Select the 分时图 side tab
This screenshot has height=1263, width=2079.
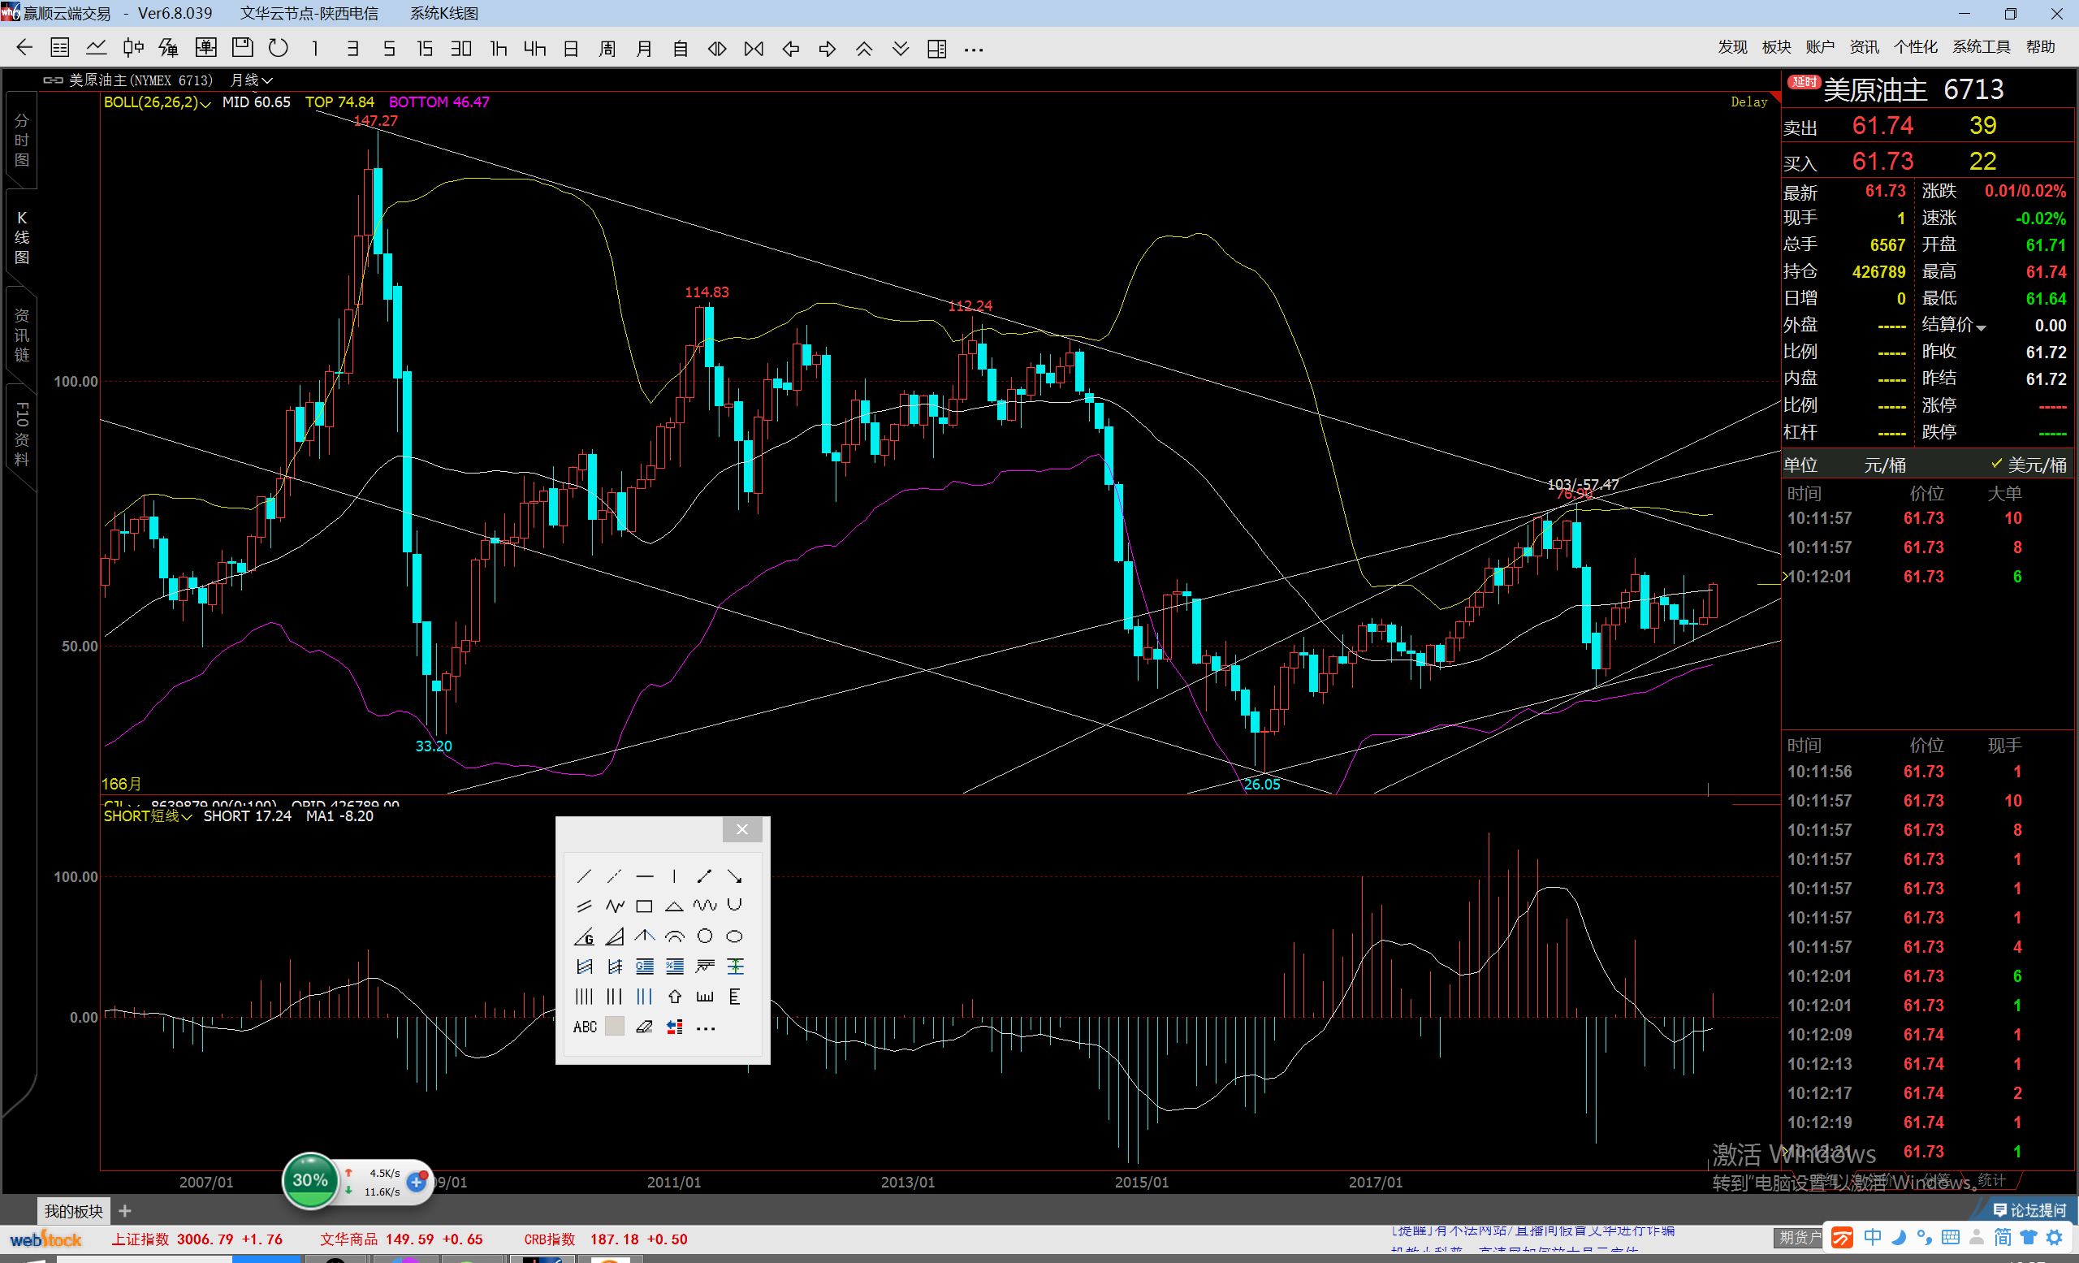[22, 140]
